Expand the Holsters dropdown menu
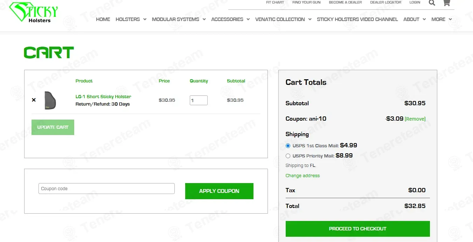 (131, 19)
